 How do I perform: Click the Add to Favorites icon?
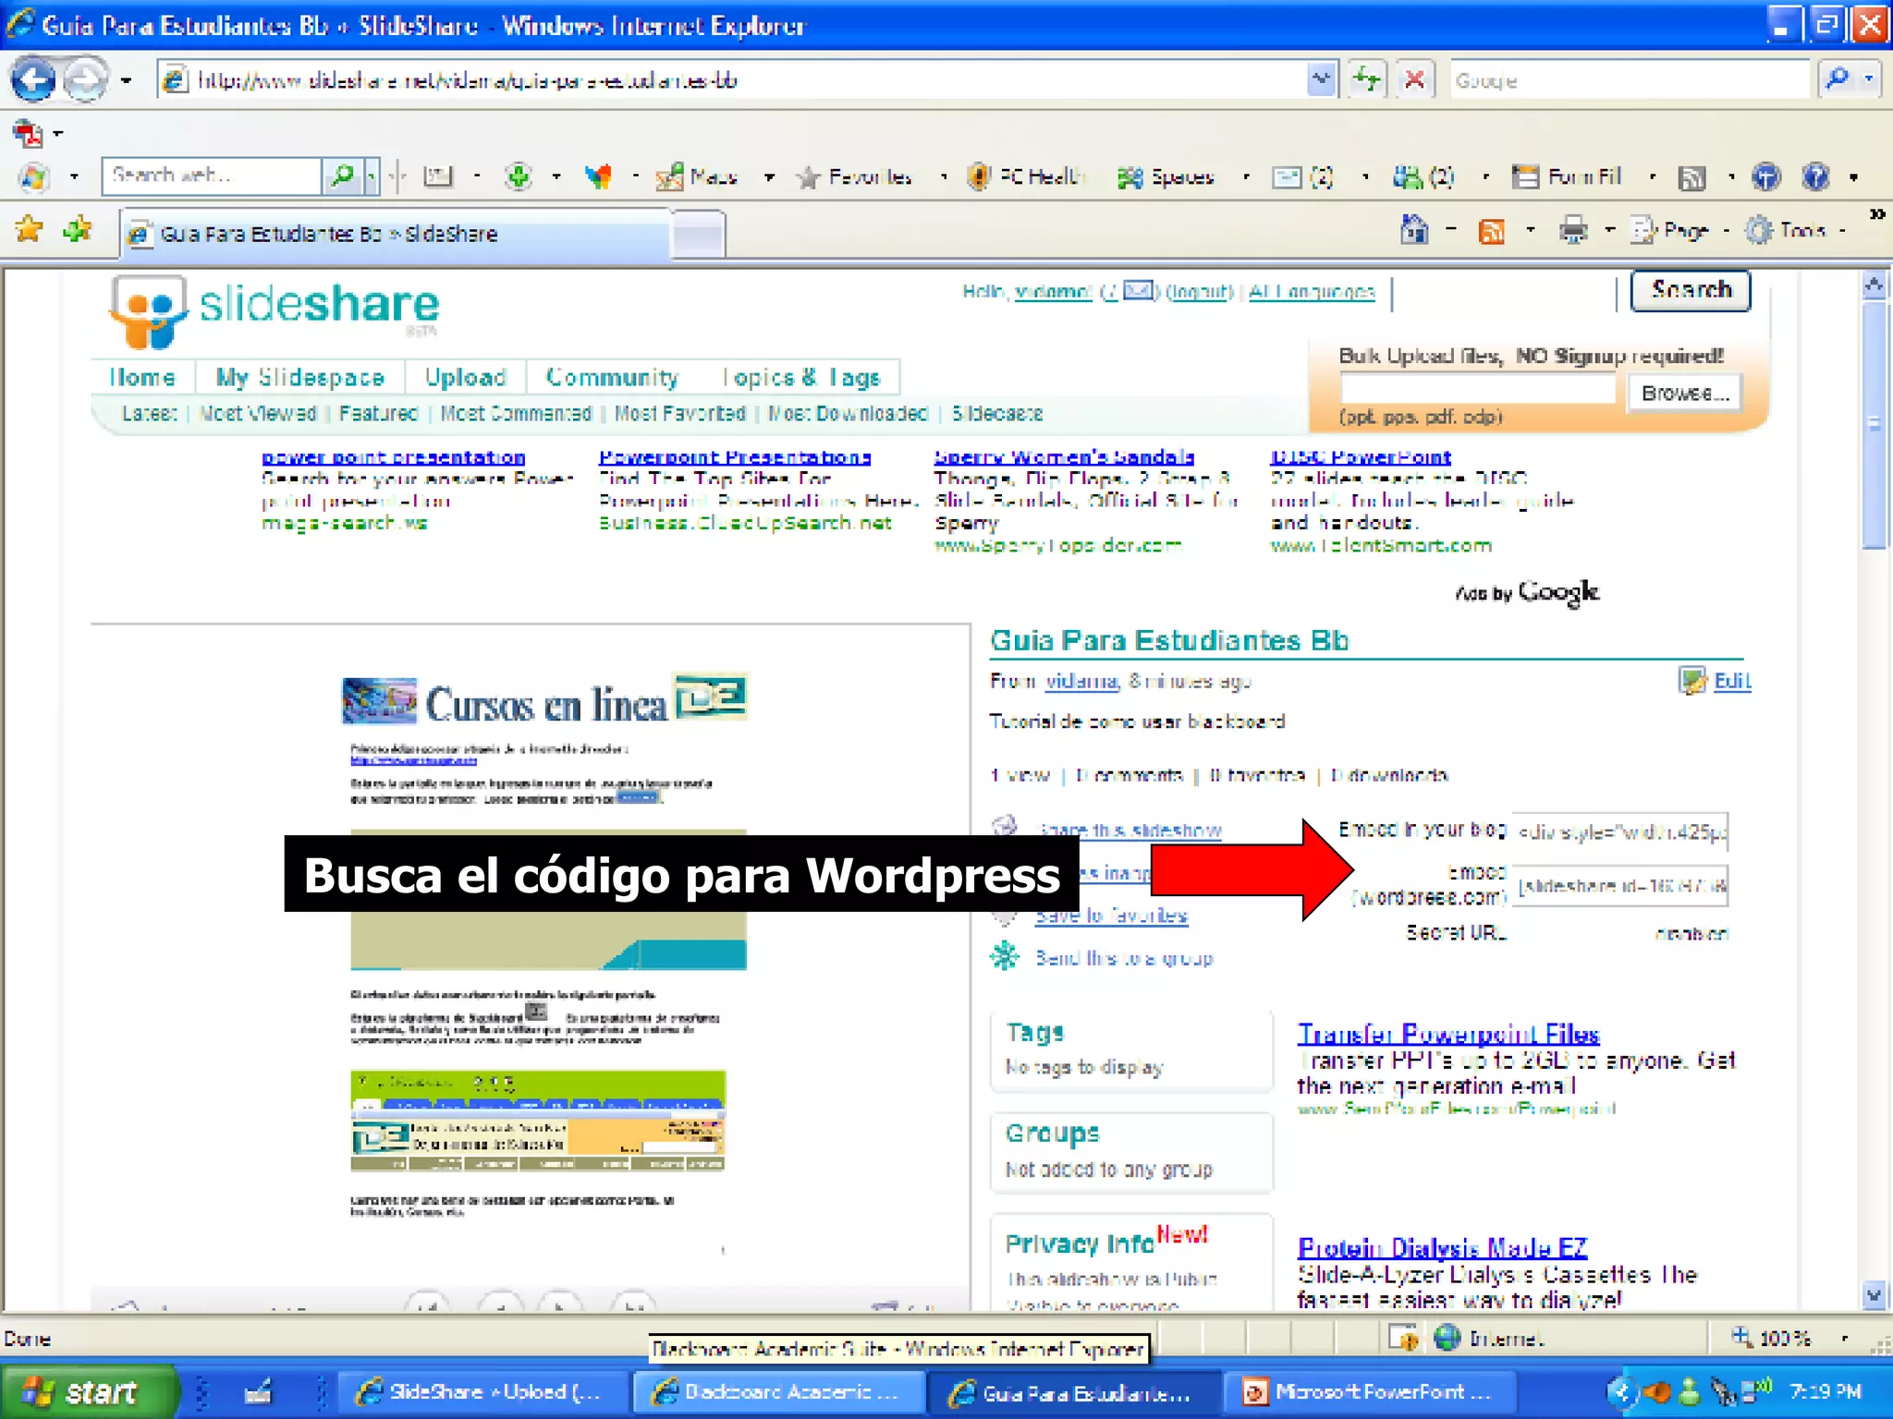coord(78,229)
